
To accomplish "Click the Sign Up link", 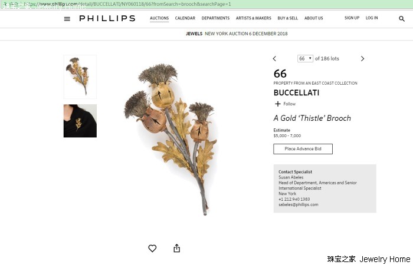I will click(352, 18).
